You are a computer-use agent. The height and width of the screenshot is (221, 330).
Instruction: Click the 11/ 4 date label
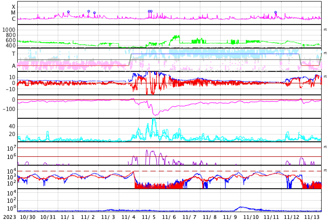pyautogui.click(x=129, y=217)
